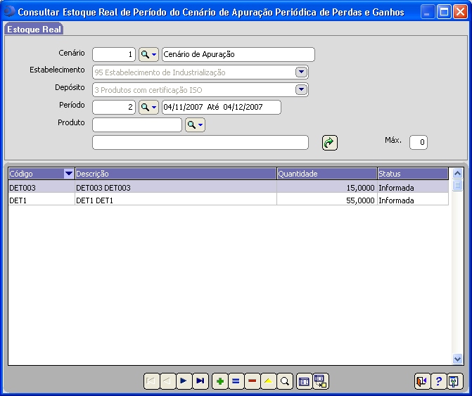Click the blue equals icon in bottom toolbar
472x396 pixels.
click(236, 381)
